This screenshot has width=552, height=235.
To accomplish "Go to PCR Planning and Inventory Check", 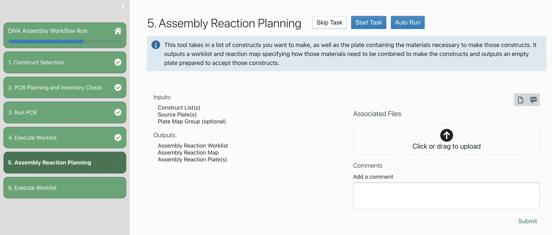I will [x=55, y=87].
